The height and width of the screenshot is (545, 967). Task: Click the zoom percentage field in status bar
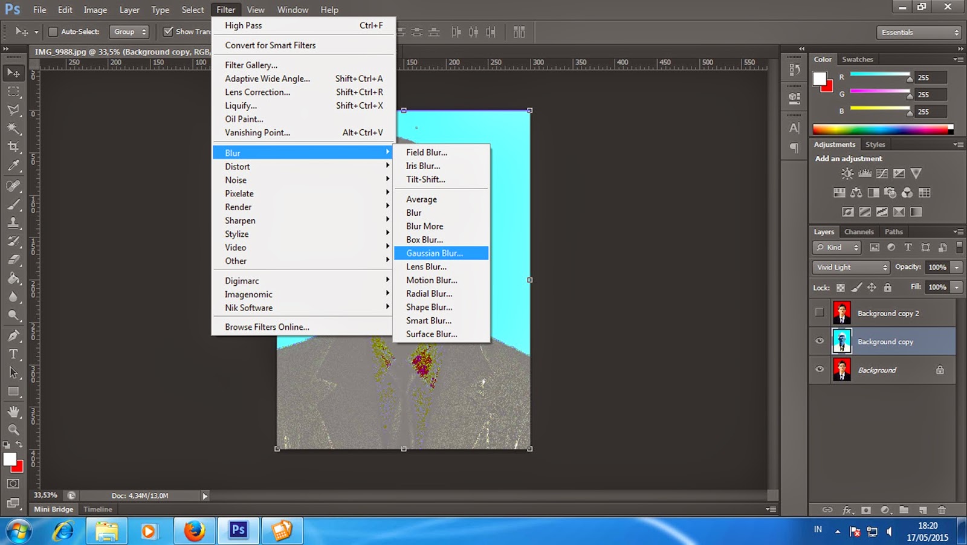point(47,495)
